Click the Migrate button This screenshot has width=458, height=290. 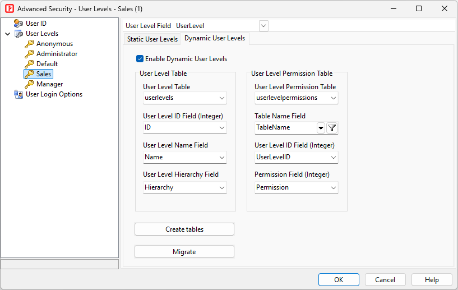[x=184, y=252]
